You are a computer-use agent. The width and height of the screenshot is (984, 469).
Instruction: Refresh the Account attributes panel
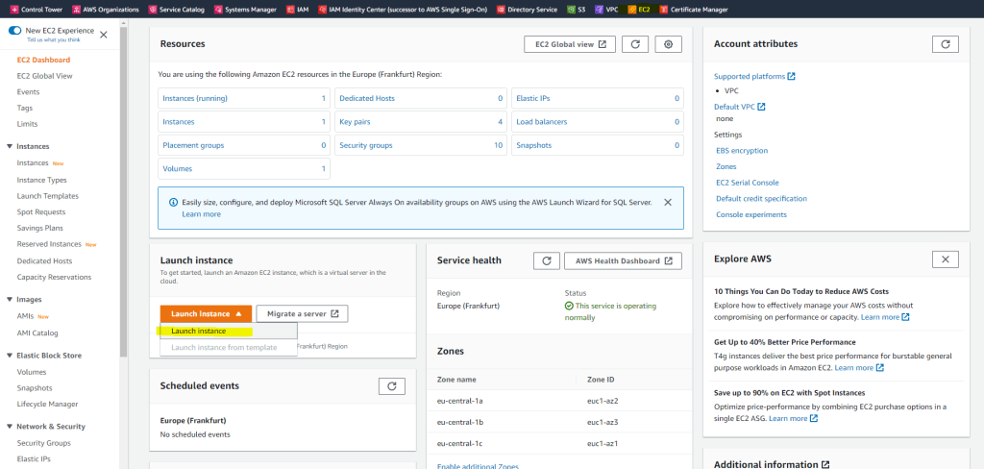click(x=945, y=44)
